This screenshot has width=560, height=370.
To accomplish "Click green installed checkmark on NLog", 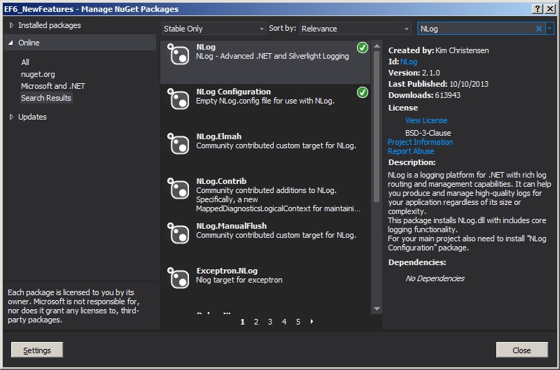I will [x=362, y=48].
